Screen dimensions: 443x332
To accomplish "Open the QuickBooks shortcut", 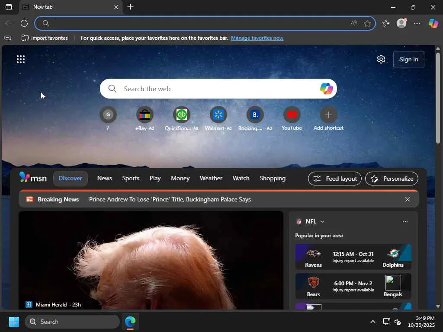I will pyautogui.click(x=181, y=115).
